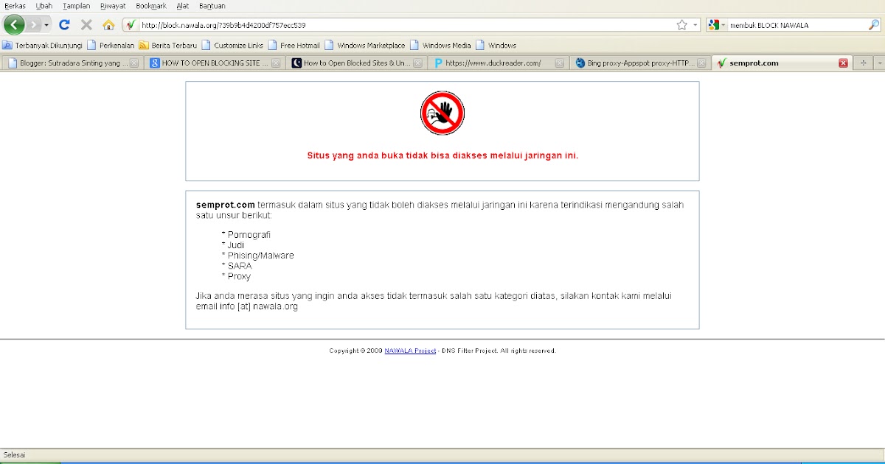The width and height of the screenshot is (885, 464).
Task: Open the Windows Media bookmark
Action: tap(441, 45)
